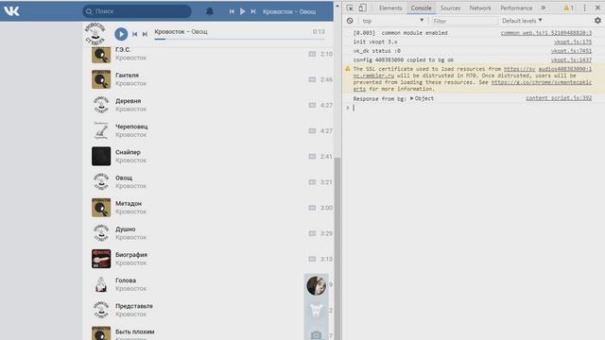Click the Биография cover thumbnail

(x=101, y=259)
